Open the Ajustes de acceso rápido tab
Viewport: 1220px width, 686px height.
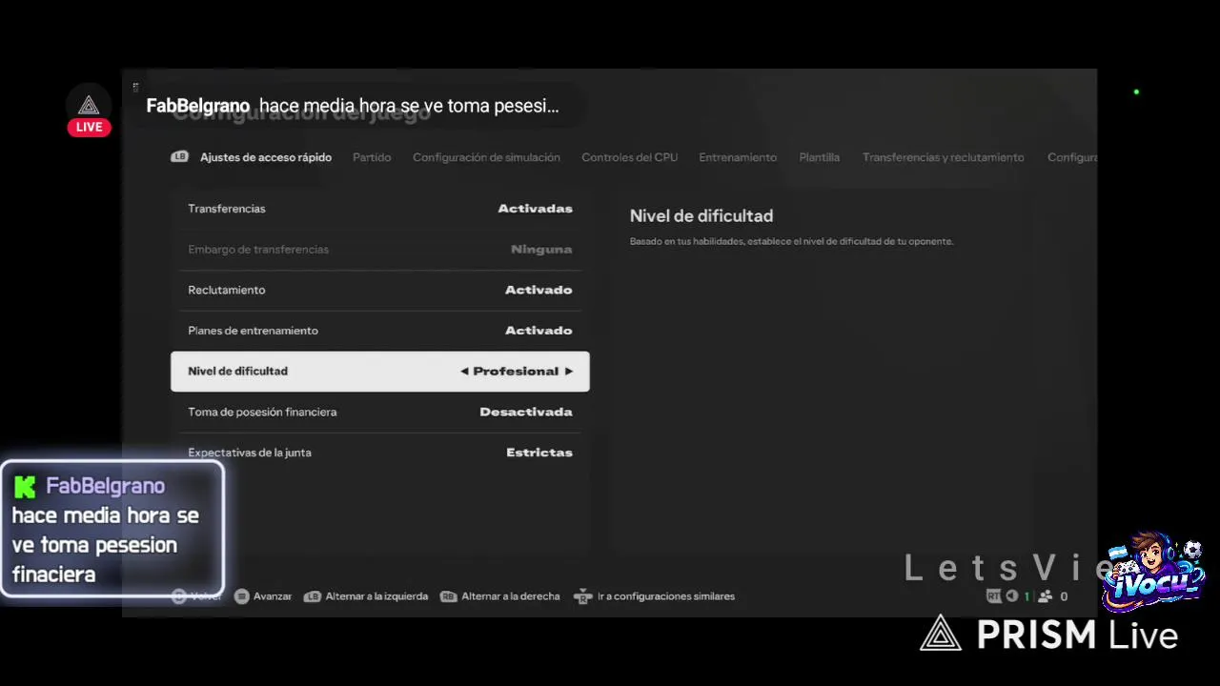(266, 157)
